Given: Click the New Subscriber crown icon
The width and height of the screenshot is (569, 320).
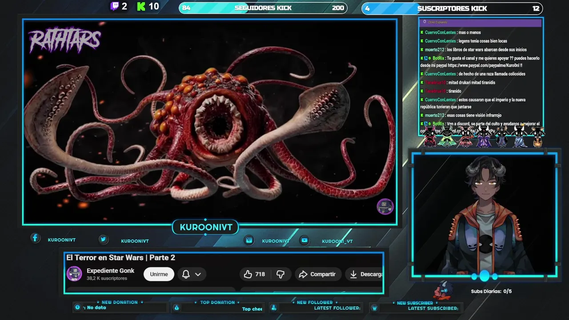Looking at the screenshot, I should tap(374, 308).
